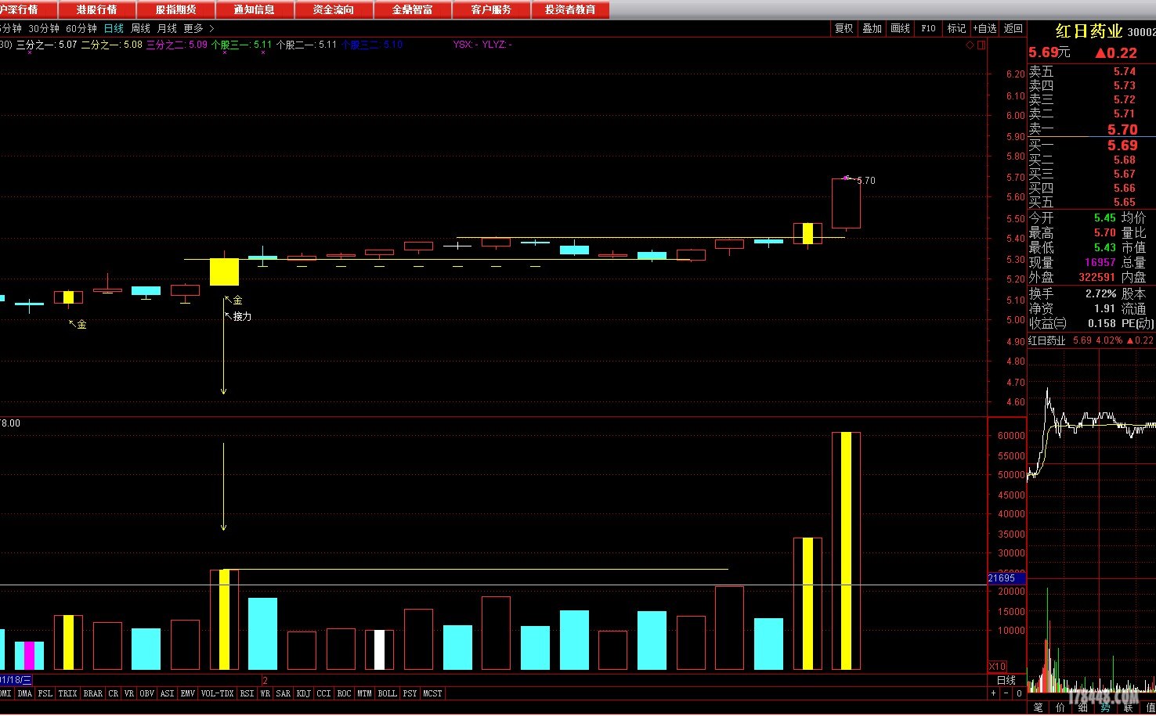Switch chart to 30分钟 period
The width and height of the screenshot is (1156, 716).
(44, 28)
